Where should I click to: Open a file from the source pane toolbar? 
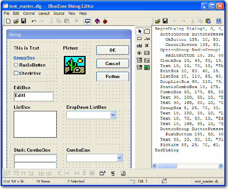coord(158,21)
